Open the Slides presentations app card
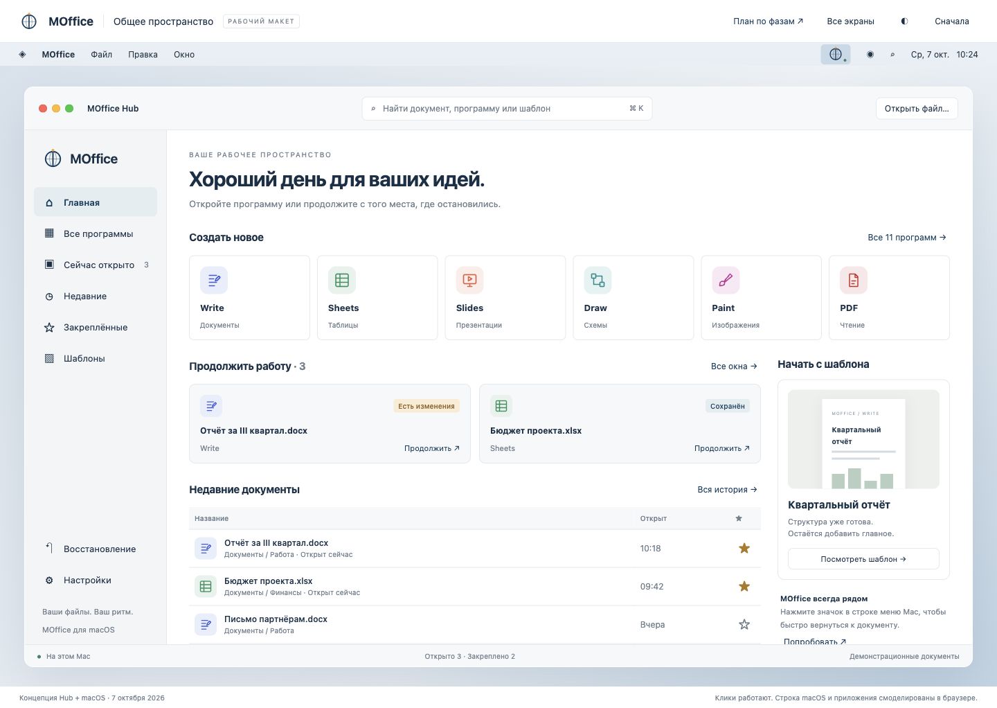 pyautogui.click(x=505, y=298)
